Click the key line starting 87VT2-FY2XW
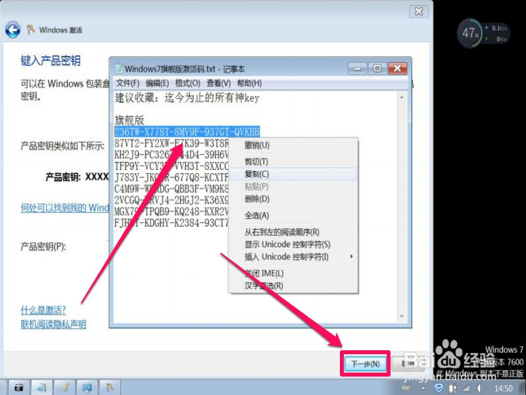 click(172, 144)
